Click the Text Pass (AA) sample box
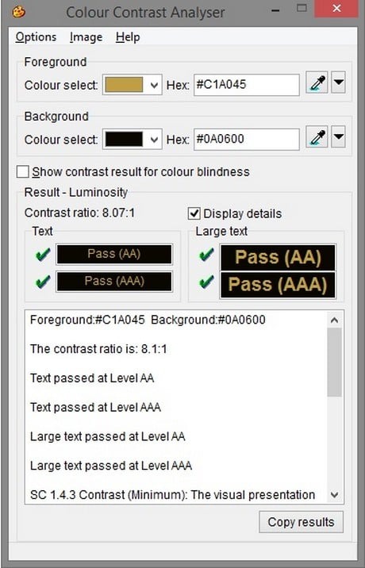The image size is (365, 568). (x=114, y=254)
